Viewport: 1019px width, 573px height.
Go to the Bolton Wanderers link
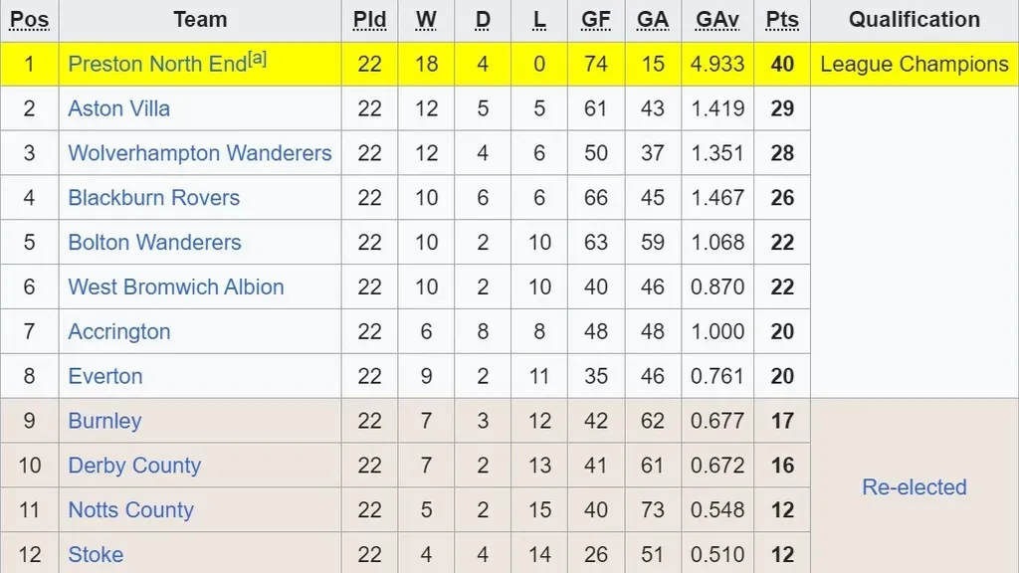coord(154,243)
